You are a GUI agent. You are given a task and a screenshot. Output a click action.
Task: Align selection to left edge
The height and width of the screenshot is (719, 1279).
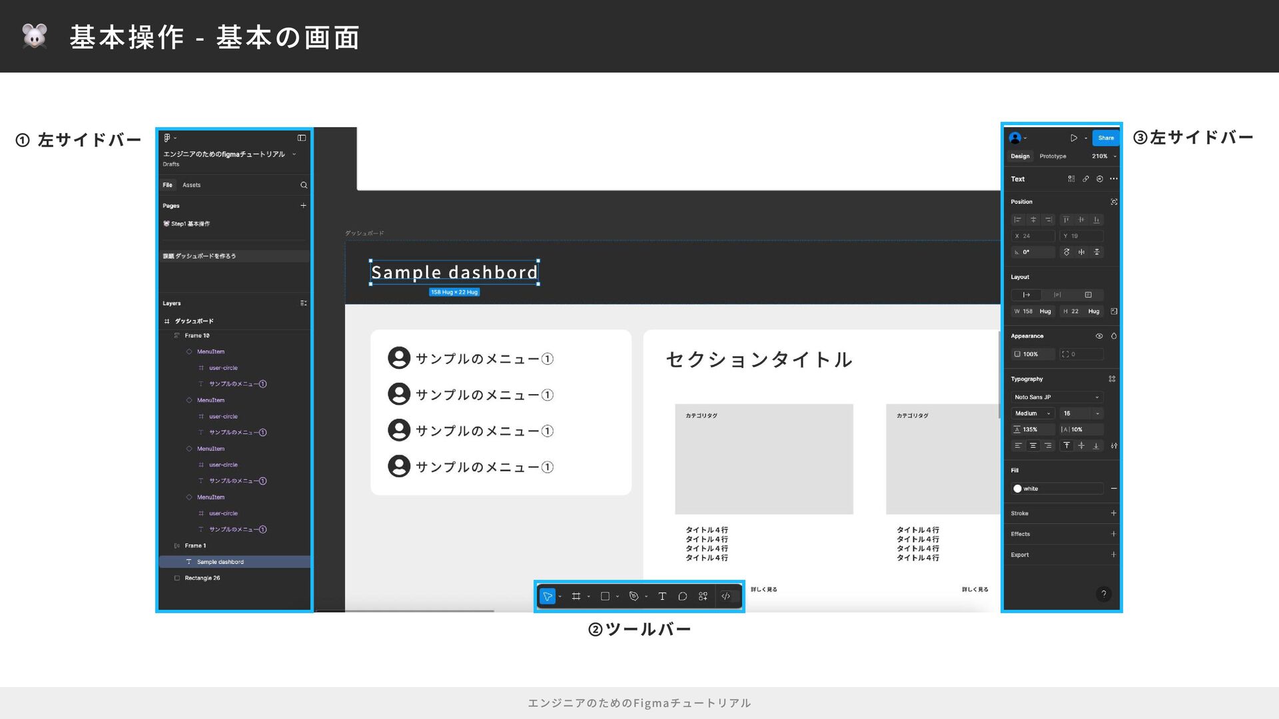coord(1018,220)
